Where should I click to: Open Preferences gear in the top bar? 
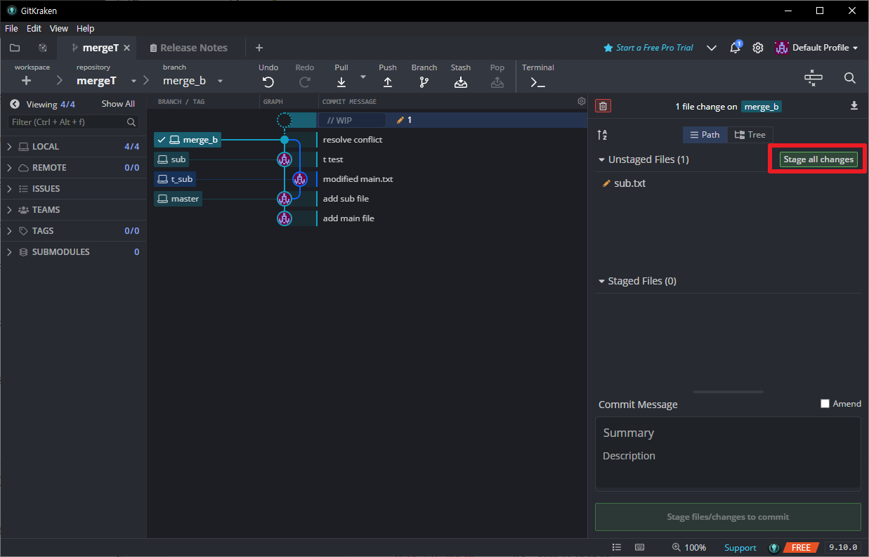pos(758,48)
